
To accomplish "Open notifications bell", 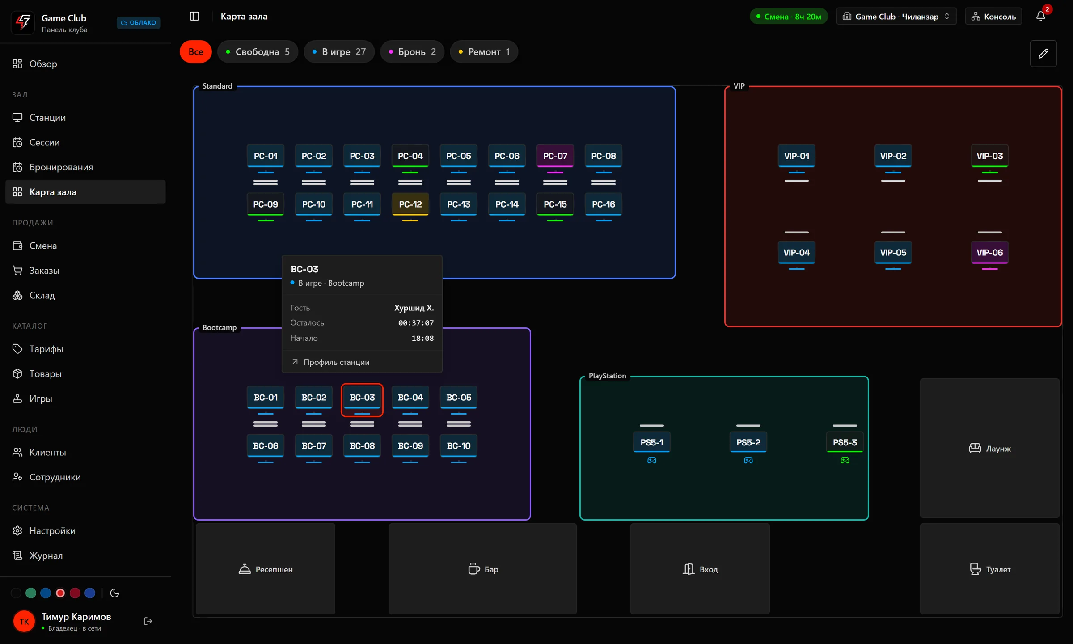I will (x=1040, y=16).
